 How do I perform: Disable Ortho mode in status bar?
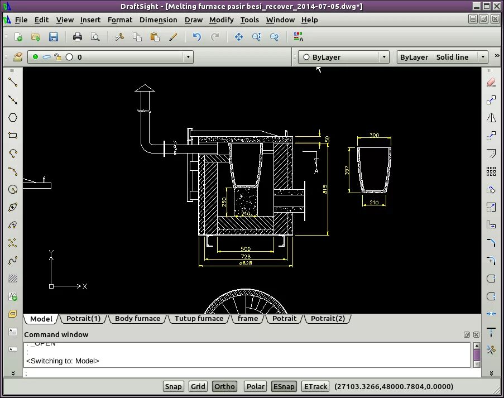coord(224,386)
